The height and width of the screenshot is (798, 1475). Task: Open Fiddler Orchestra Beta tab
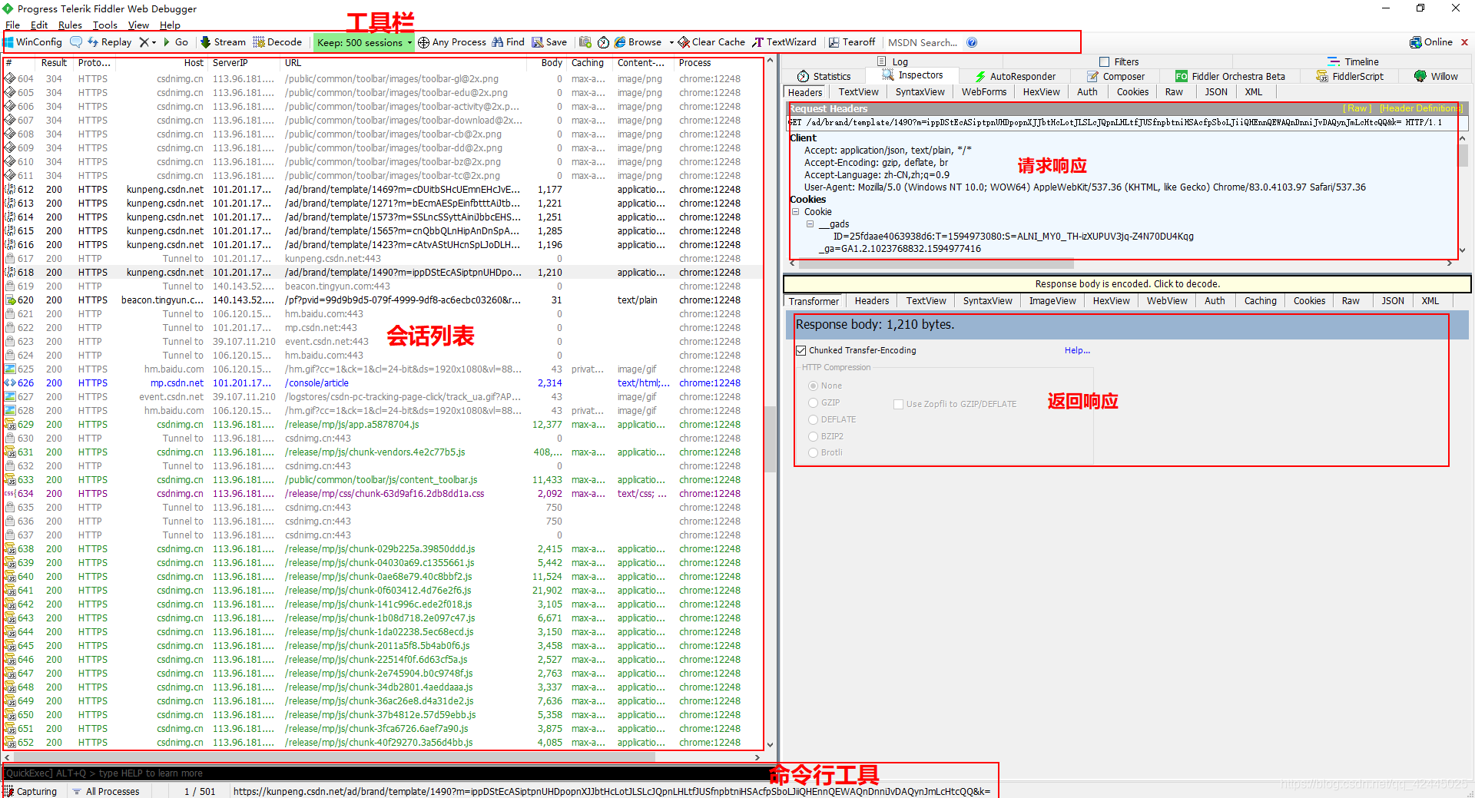coord(1230,76)
